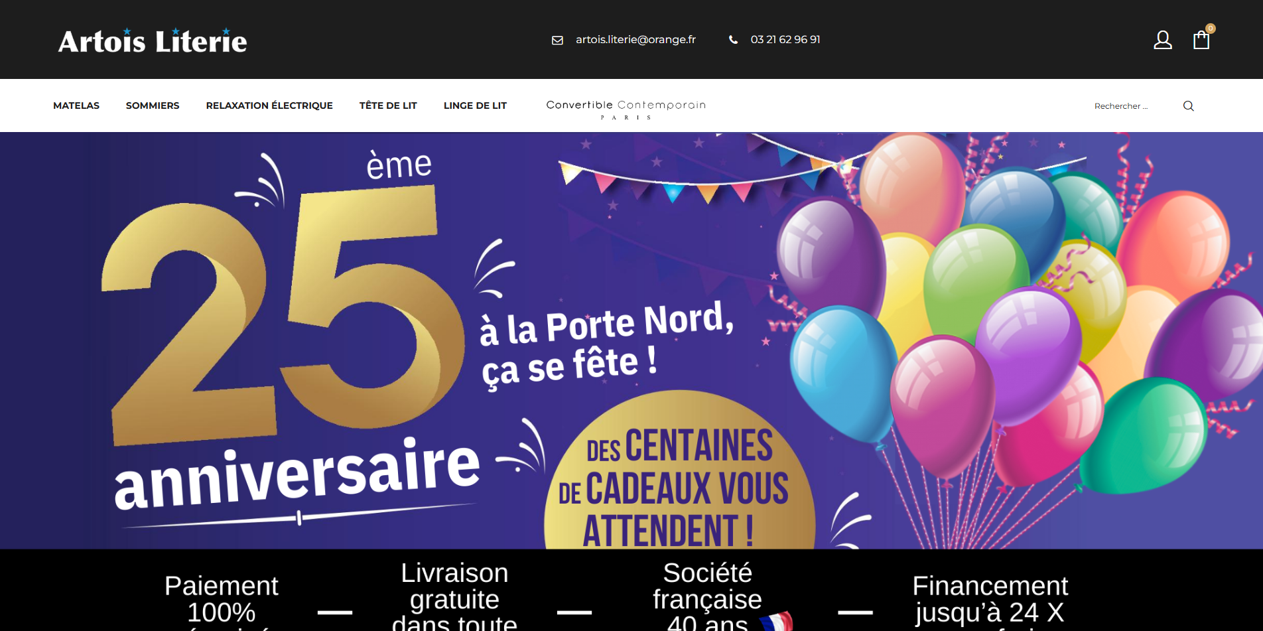
Task: Click the artois.literie@orange.fr email link
Action: tap(635, 40)
